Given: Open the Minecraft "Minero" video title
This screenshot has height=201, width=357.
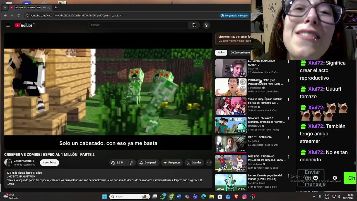Looking at the screenshot, I should click(x=266, y=120).
